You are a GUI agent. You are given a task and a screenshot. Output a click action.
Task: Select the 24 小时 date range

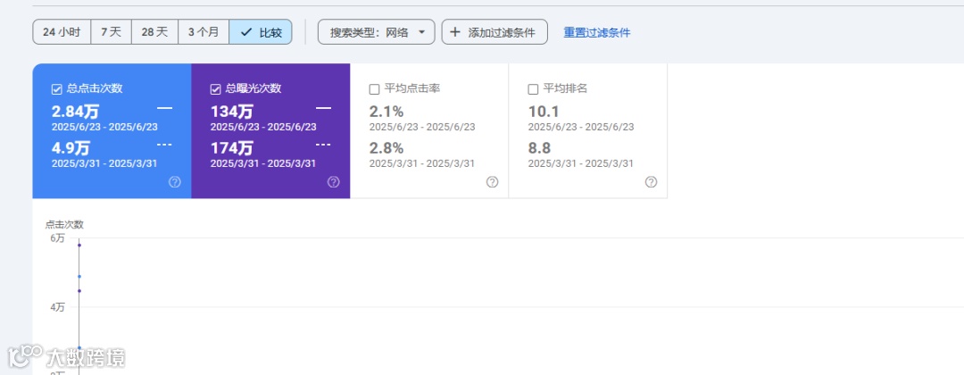tap(62, 32)
